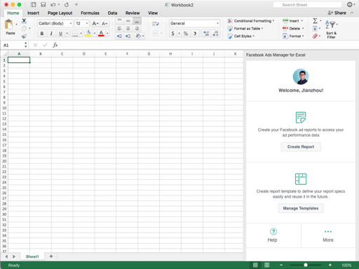This screenshot has height=269, width=359.
Task: Toggle Underline formatting
Action: 60,34
